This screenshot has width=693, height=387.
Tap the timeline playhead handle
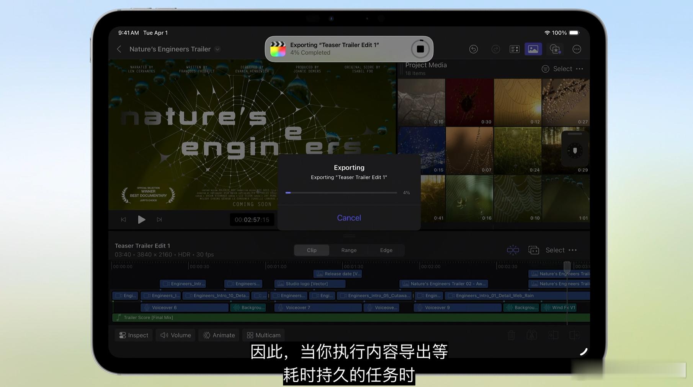(567, 267)
